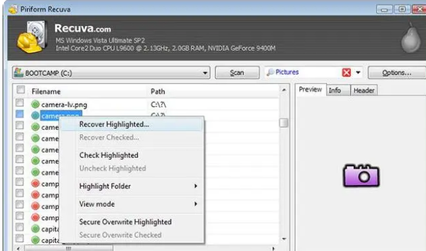Click the Scan button
This screenshot has width=426, height=251.
tap(237, 72)
